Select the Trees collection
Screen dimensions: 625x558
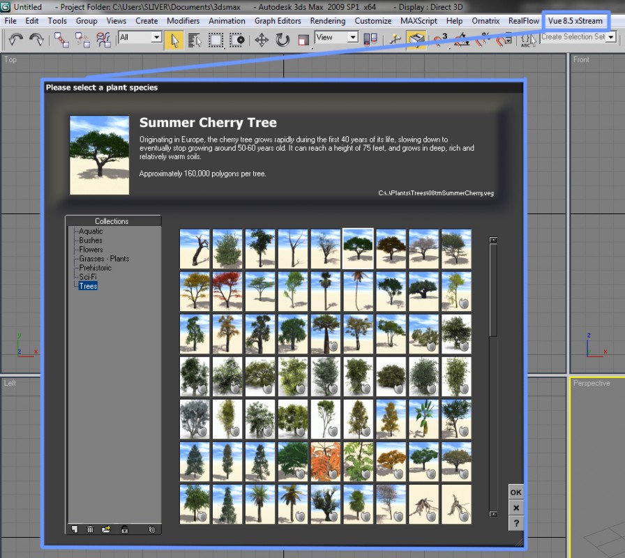click(x=88, y=286)
